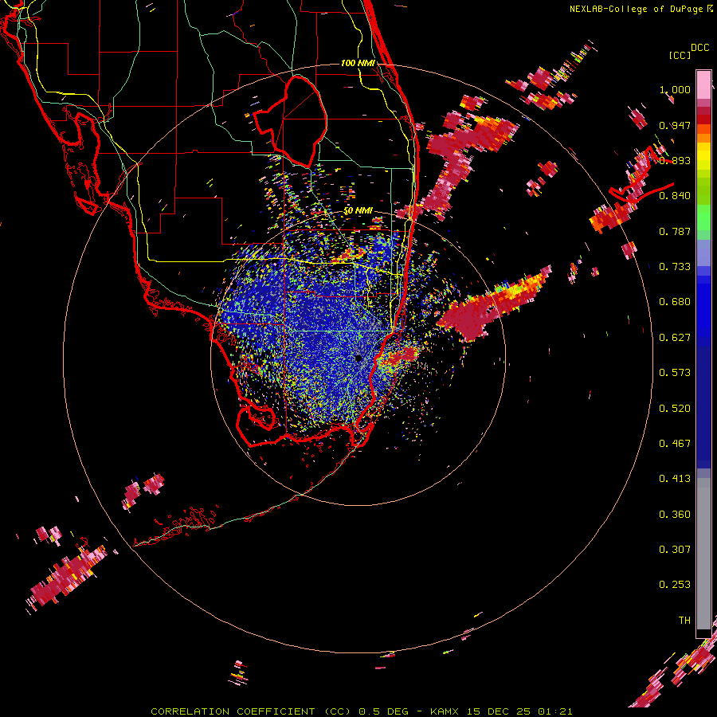
Task: Click the black radar site dot at KAMX
Action: coord(358,358)
